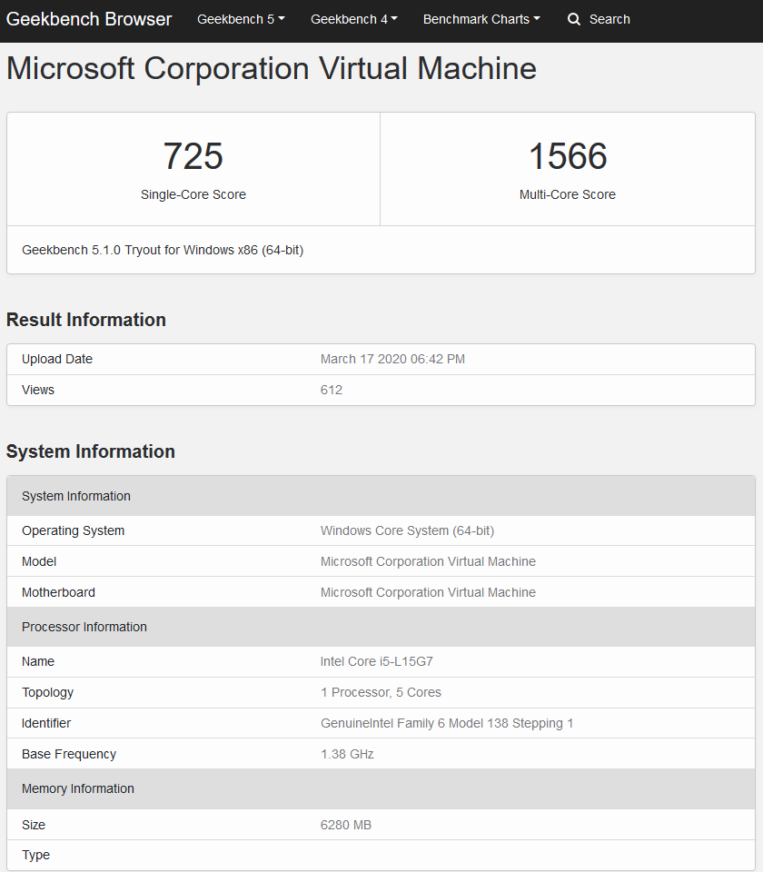This screenshot has height=872, width=763.
Task: Click the Search link in navbar
Action: click(609, 19)
